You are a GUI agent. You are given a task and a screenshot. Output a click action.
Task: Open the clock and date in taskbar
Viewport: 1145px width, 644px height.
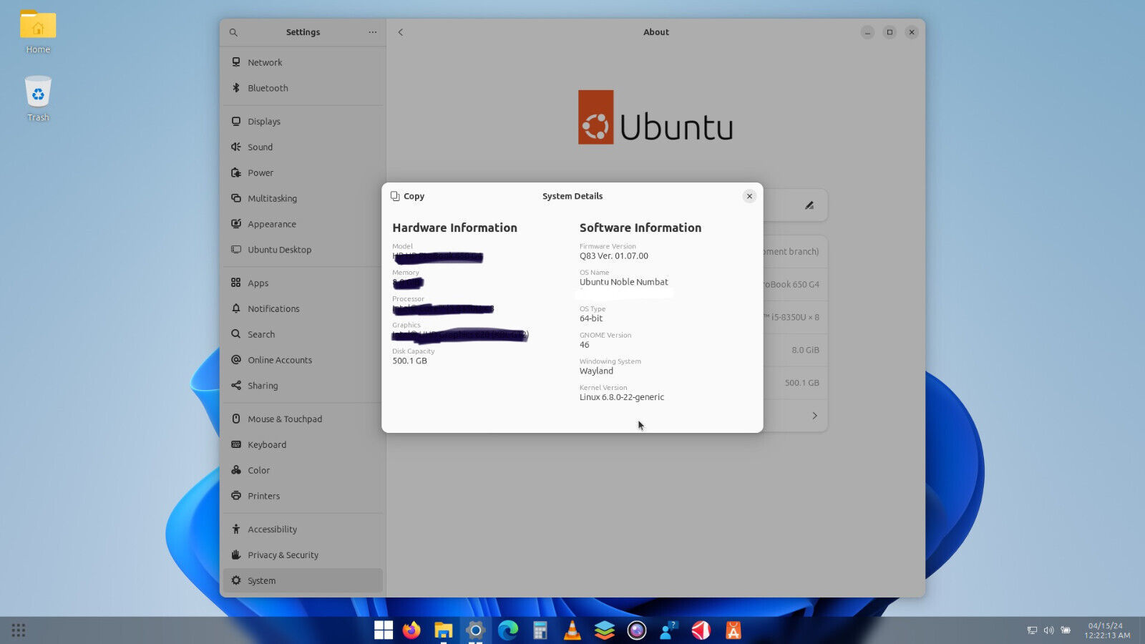[x=1106, y=630]
